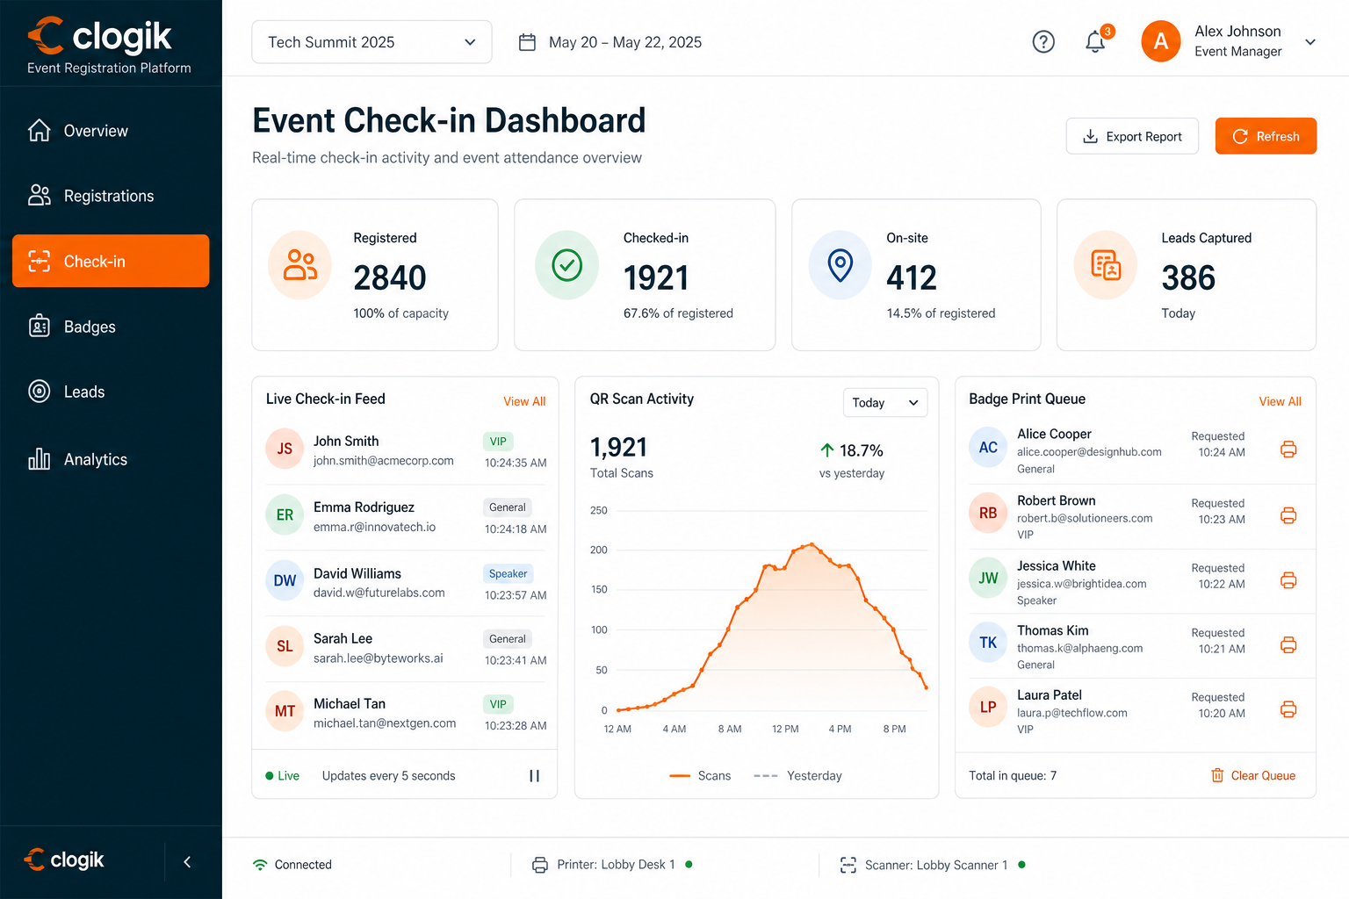Click the Registered people icon
1349x899 pixels.
point(300,264)
